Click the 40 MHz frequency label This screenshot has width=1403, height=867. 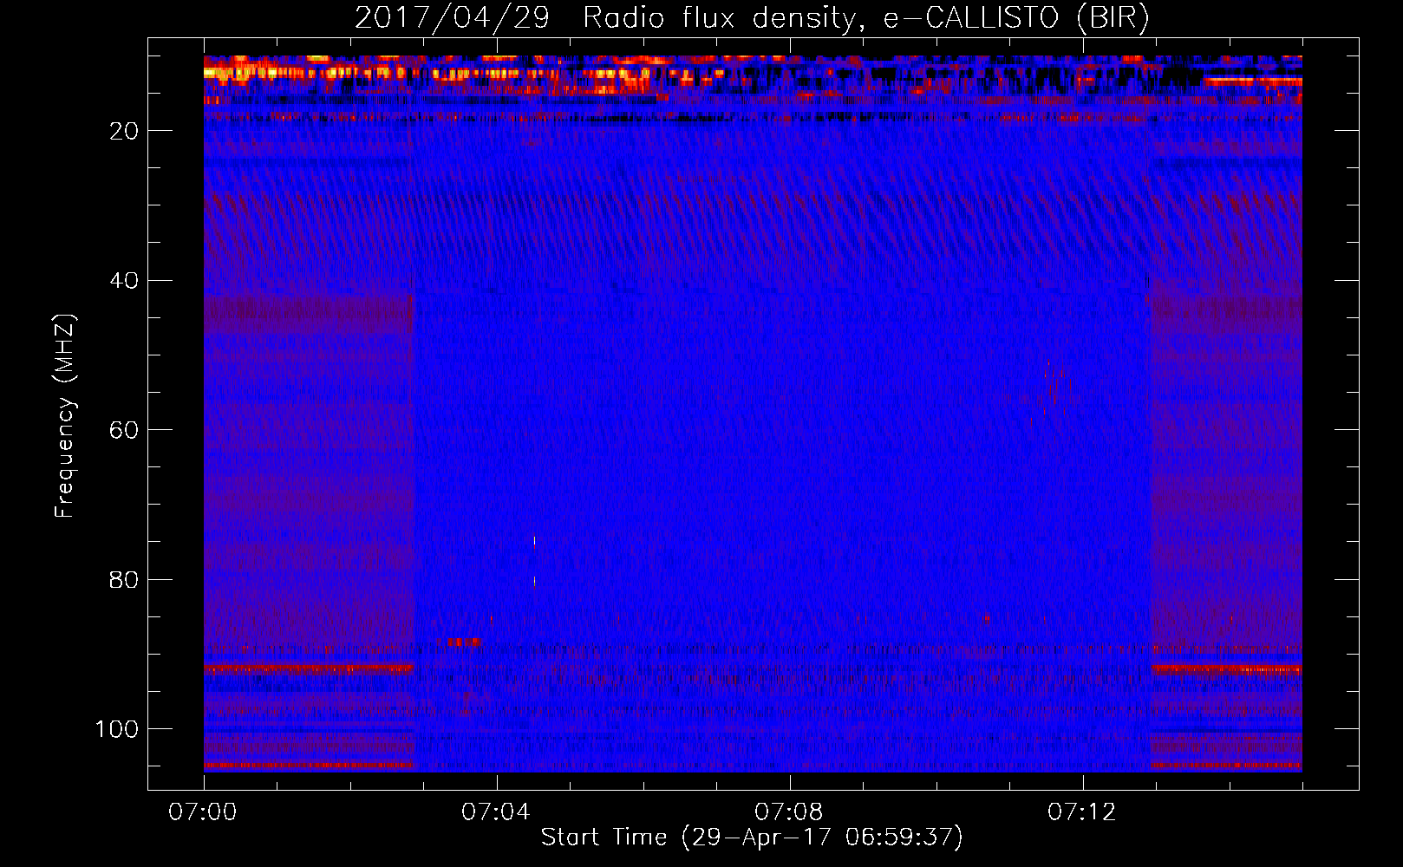pos(125,281)
